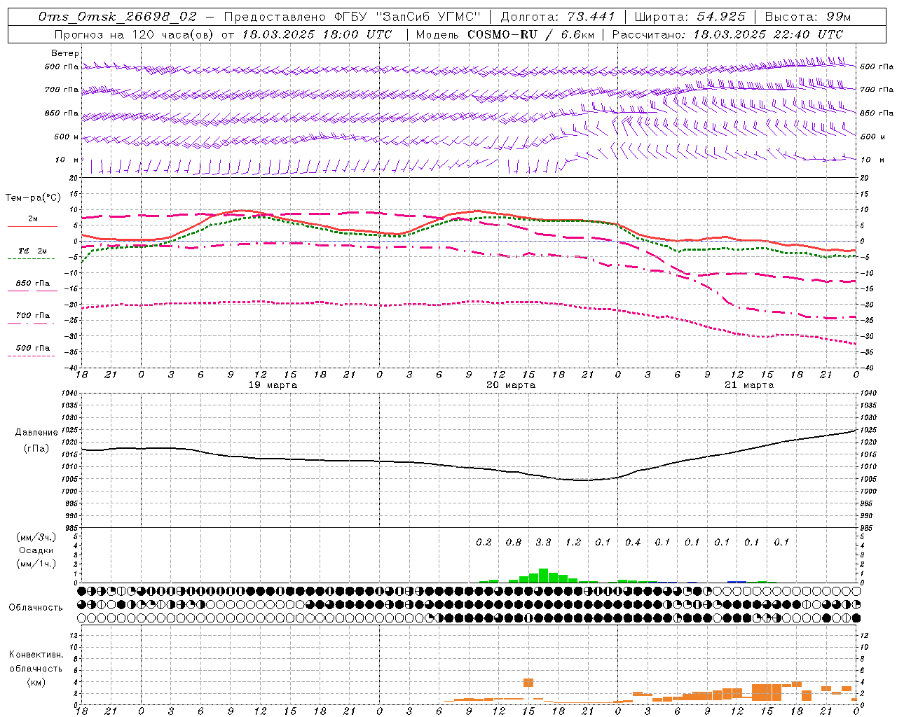Select the 19 марта date label
897x717 pixels.
pyautogui.click(x=273, y=385)
